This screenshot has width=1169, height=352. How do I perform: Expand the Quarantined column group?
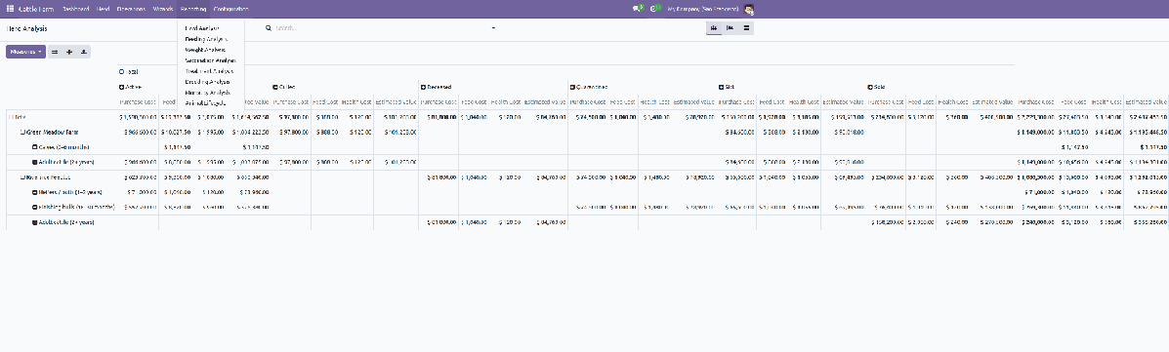(x=589, y=87)
